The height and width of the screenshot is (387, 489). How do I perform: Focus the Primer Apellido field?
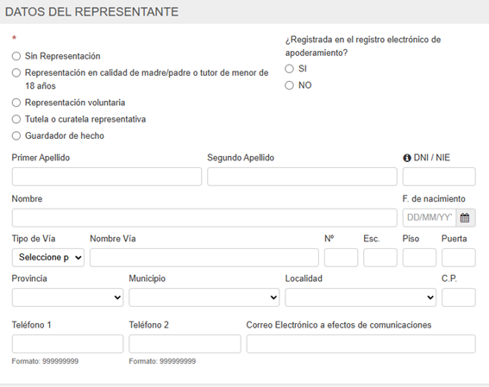click(107, 177)
